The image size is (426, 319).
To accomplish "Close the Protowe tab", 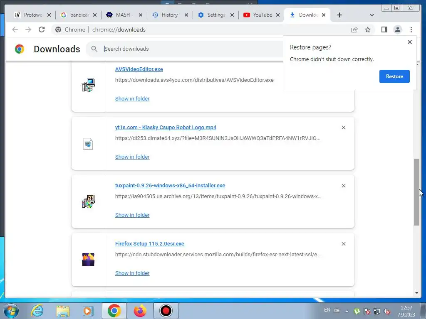I will [x=49, y=15].
